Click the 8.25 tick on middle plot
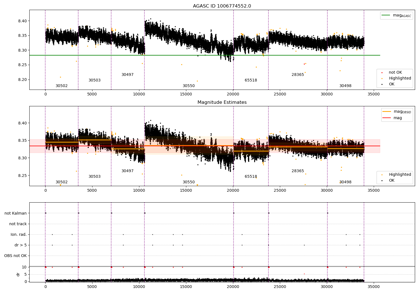 tap(23, 176)
